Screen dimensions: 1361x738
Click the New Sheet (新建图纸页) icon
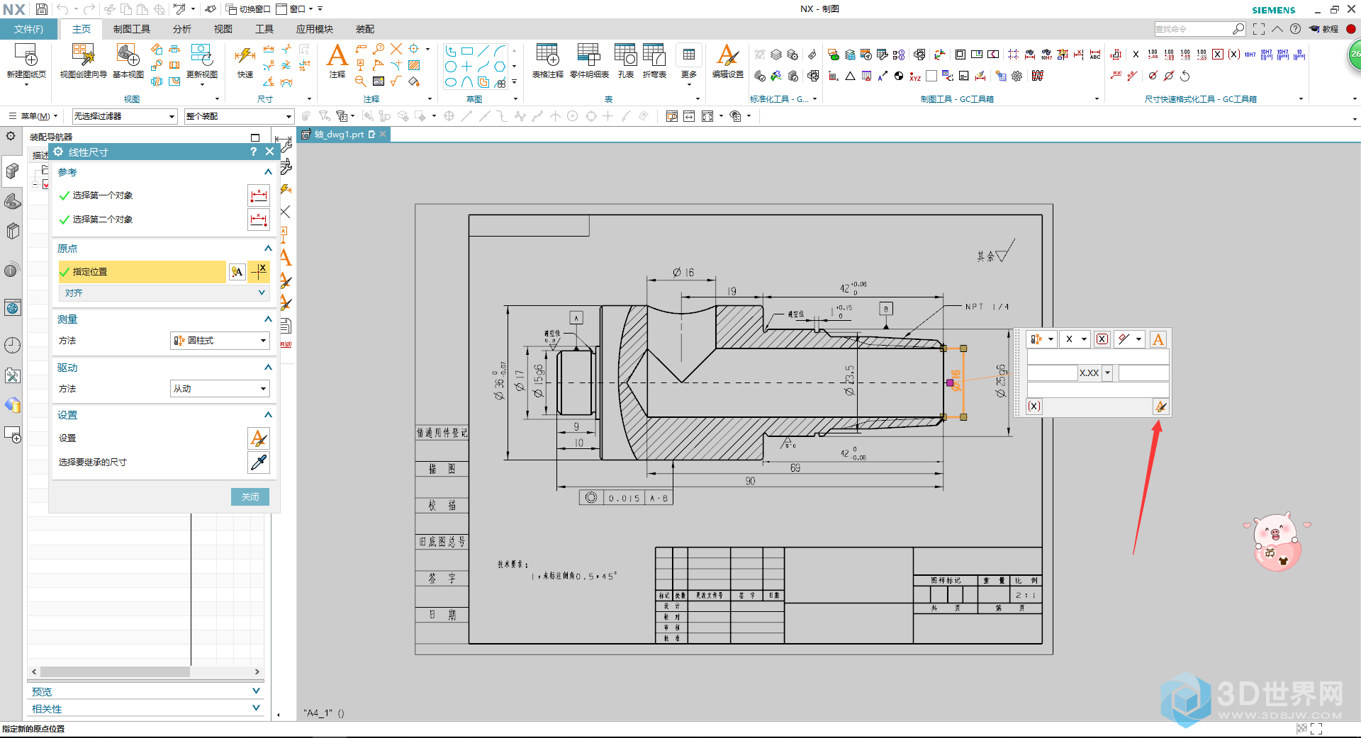[26, 55]
